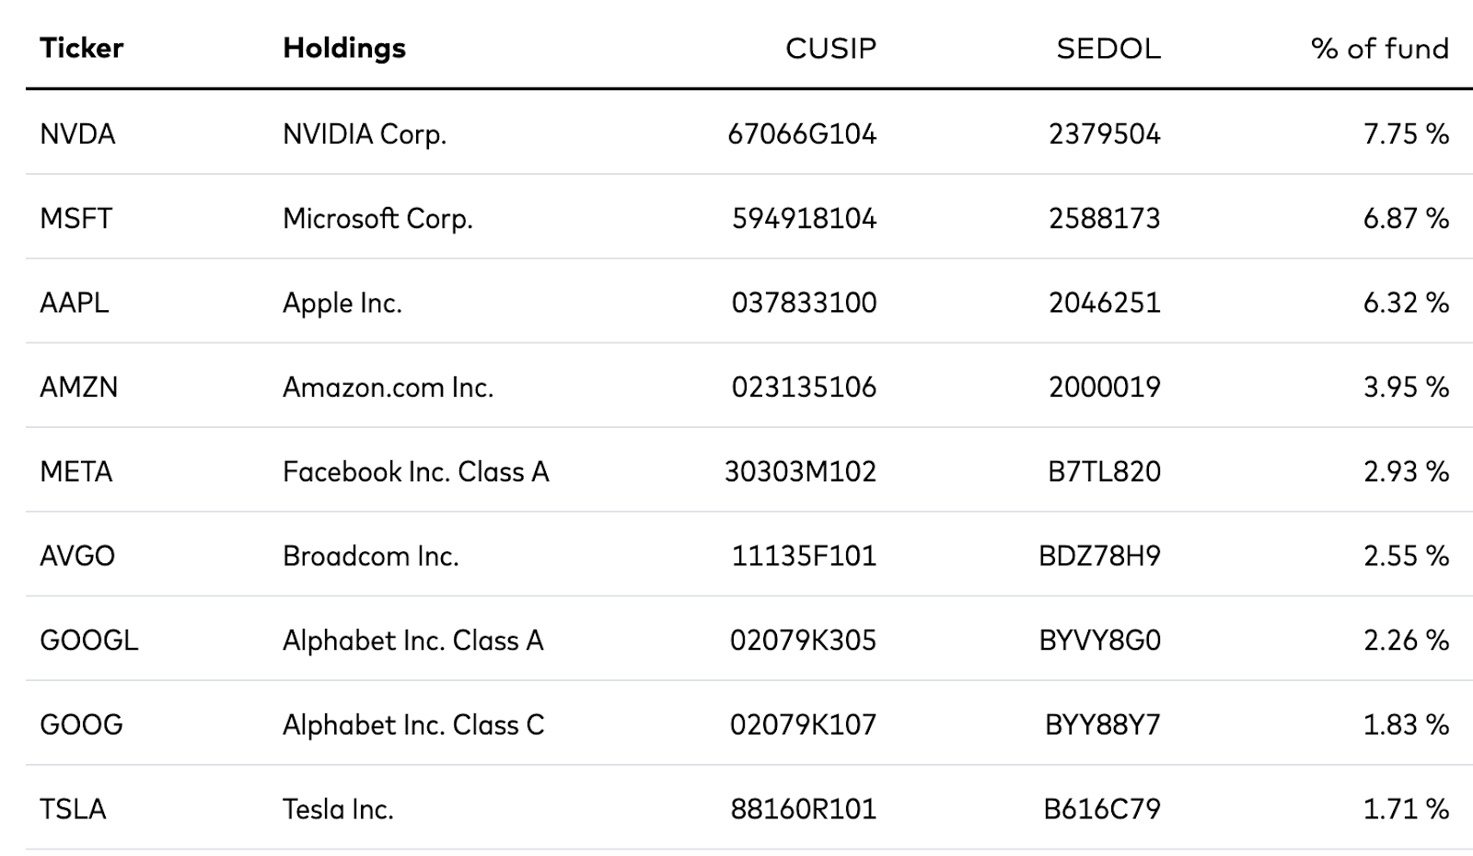Viewport: 1473px width, 856px height.
Task: Select the Apple Inc. holding name
Action: pos(342,303)
